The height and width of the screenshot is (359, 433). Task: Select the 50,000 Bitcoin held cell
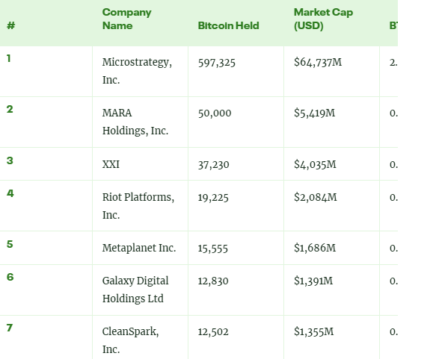[215, 113]
